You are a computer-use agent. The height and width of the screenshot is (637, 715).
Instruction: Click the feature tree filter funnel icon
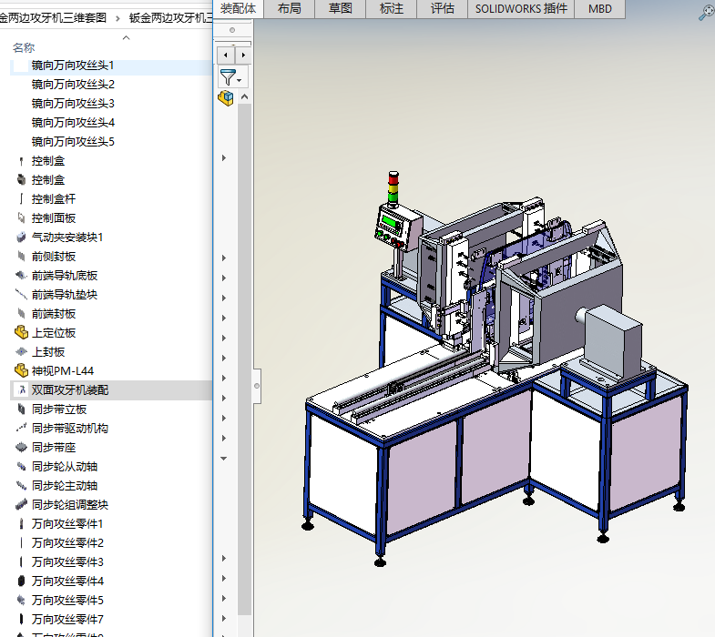click(x=228, y=77)
